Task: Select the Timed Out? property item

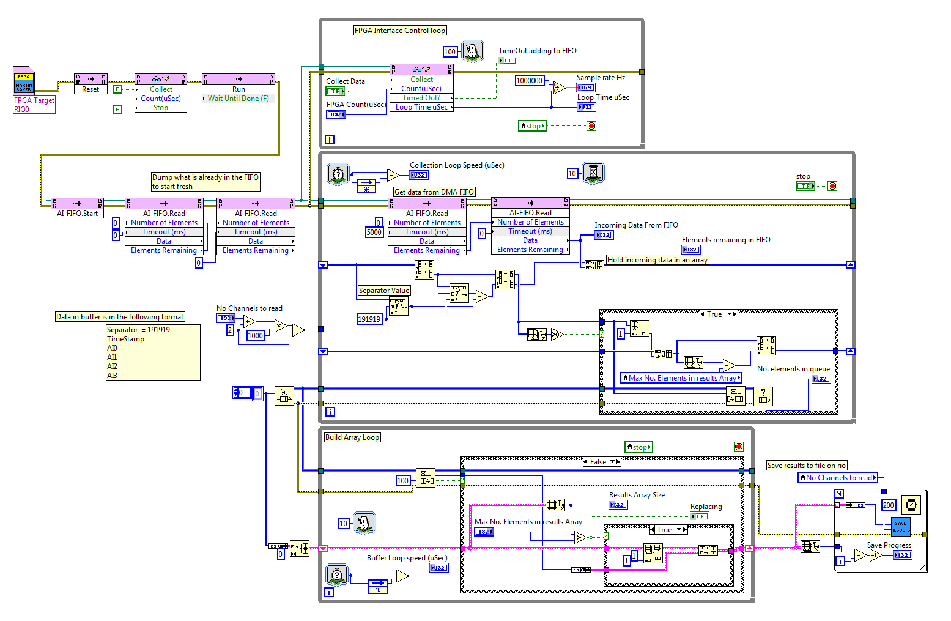Action: coord(422,98)
